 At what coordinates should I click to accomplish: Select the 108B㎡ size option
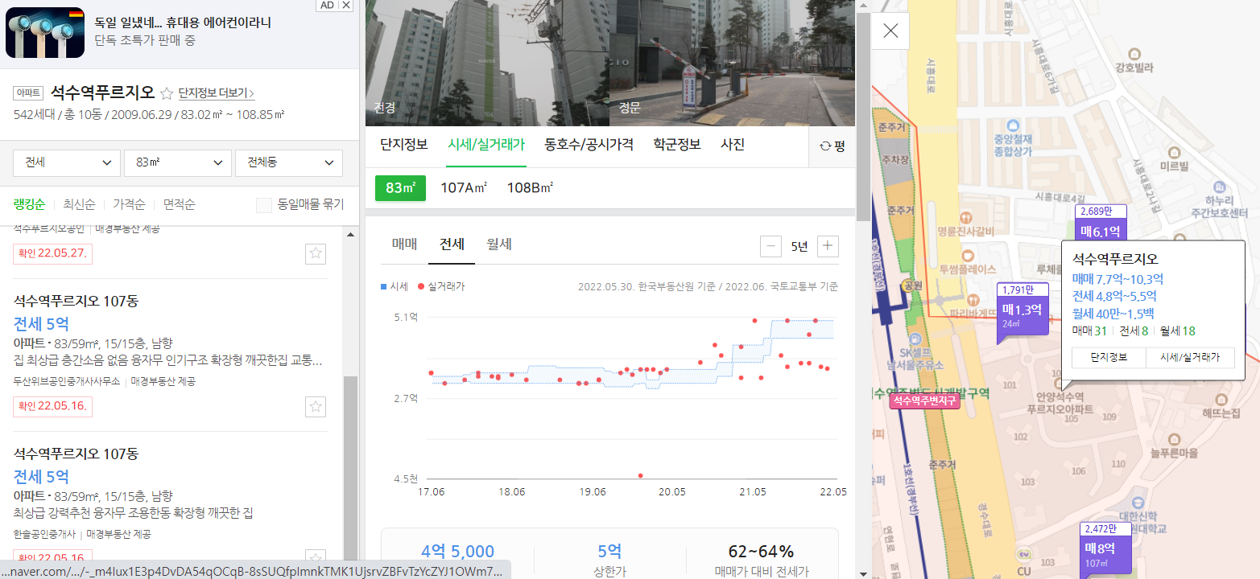(530, 188)
